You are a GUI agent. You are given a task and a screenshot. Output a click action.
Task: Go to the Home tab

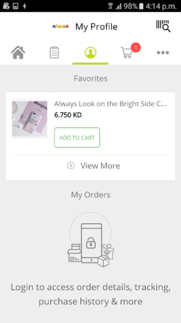18,52
